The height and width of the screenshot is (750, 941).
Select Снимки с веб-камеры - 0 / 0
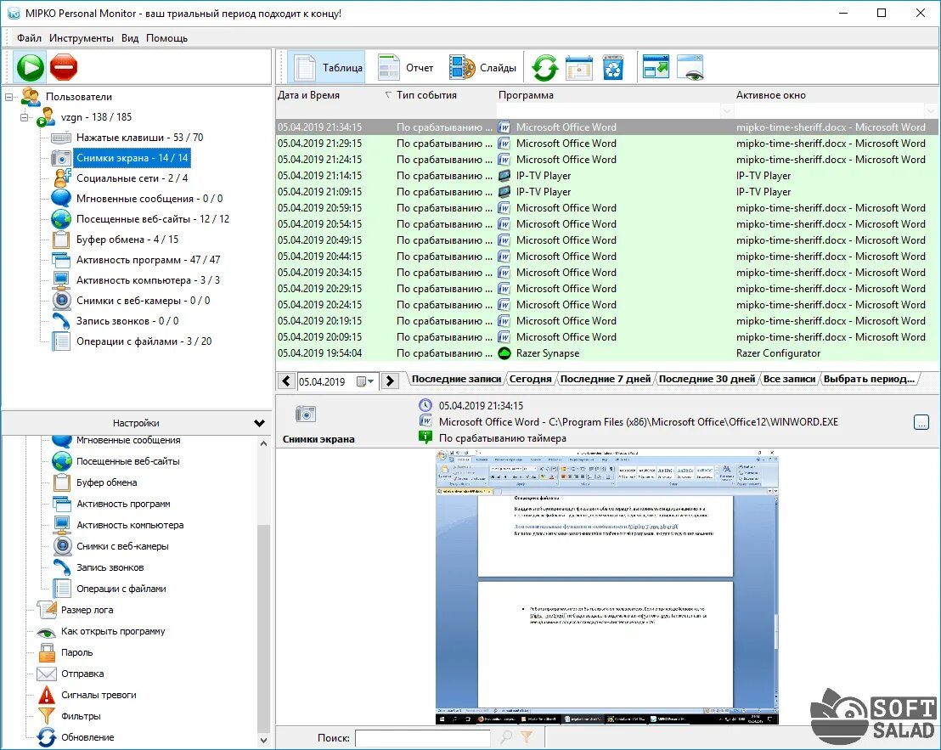pyautogui.click(x=143, y=301)
